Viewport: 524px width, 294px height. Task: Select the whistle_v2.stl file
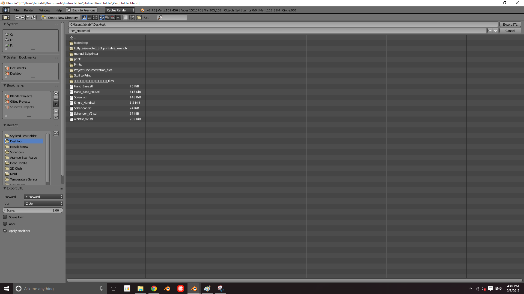[106, 119]
